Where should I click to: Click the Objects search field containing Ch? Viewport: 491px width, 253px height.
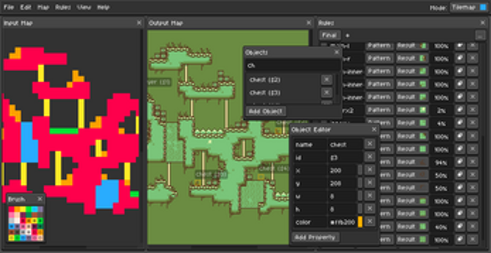pos(293,66)
